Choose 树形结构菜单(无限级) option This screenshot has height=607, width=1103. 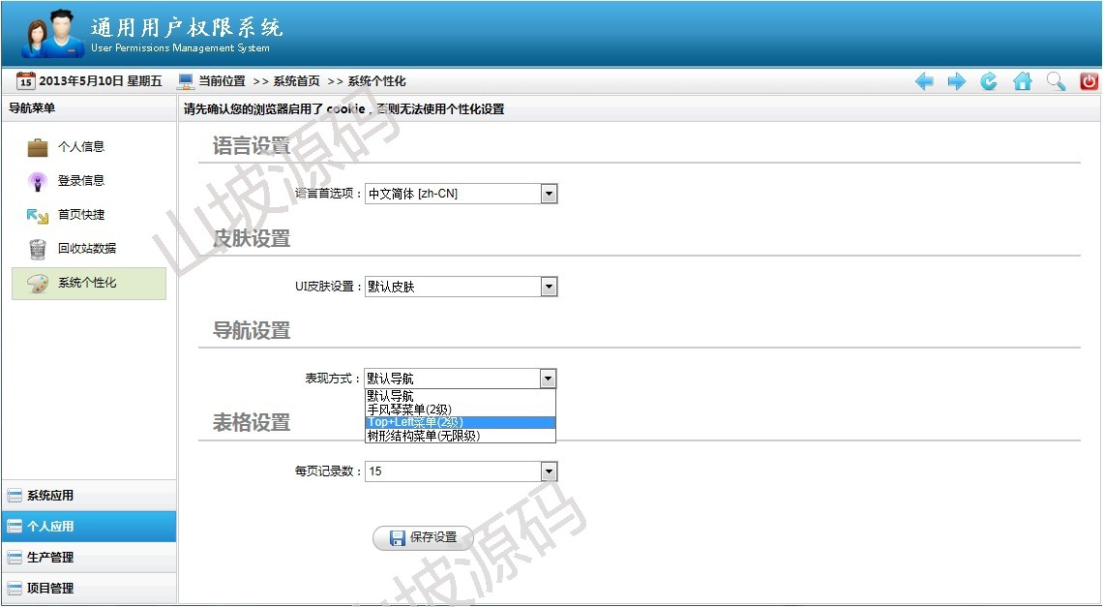pos(460,436)
